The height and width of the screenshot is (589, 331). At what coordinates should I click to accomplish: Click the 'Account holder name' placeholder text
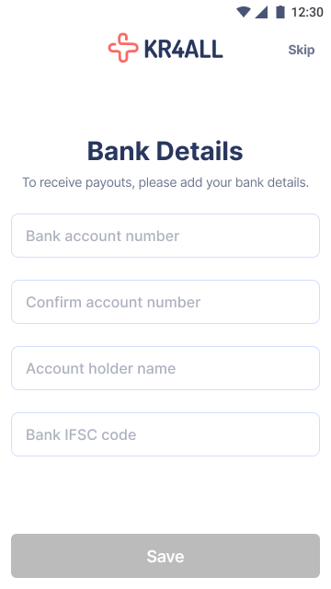pyautogui.click(x=100, y=368)
